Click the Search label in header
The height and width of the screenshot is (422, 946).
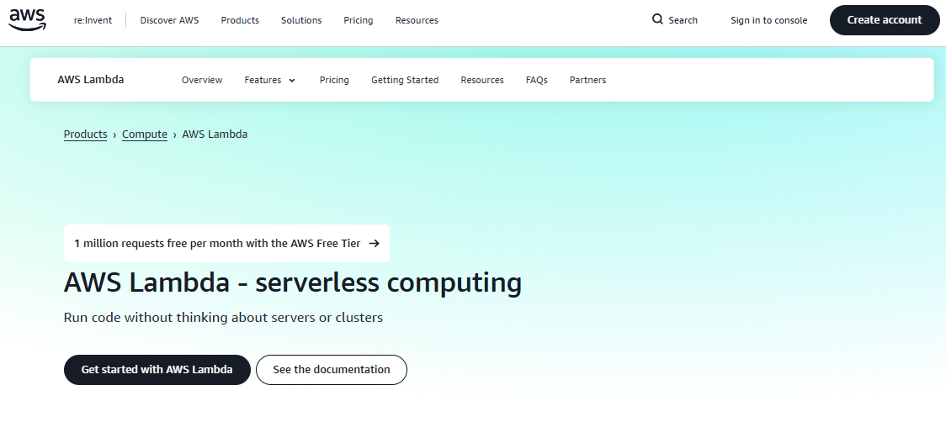coord(683,20)
